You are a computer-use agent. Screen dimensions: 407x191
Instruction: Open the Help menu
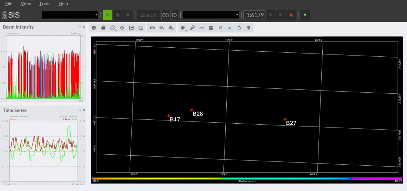(63, 4)
